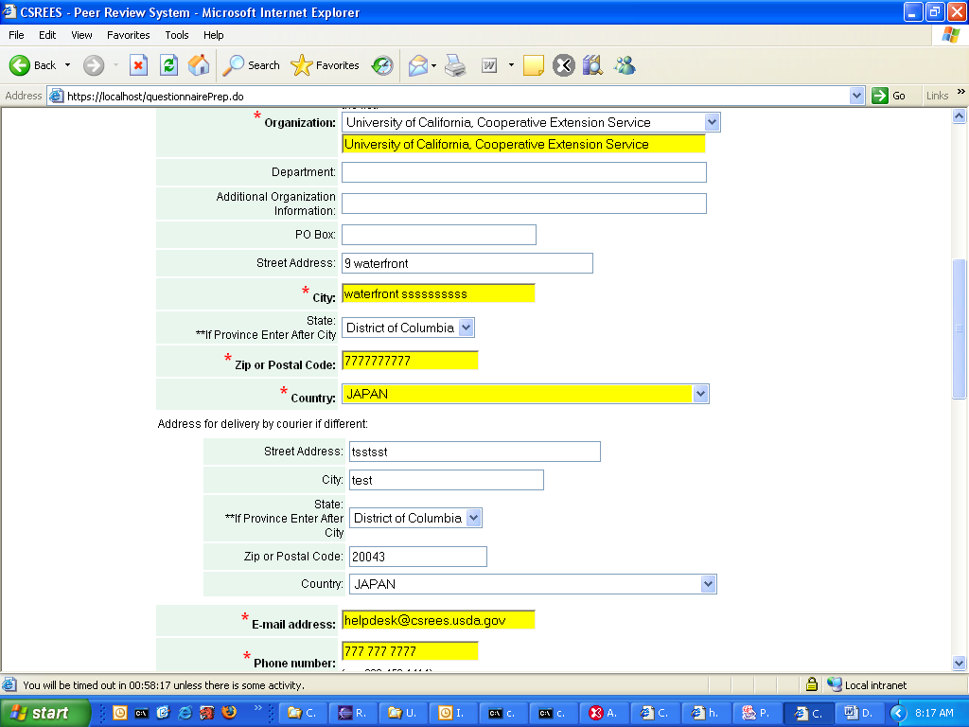Click the vertical scrollbar up arrow

click(960, 115)
